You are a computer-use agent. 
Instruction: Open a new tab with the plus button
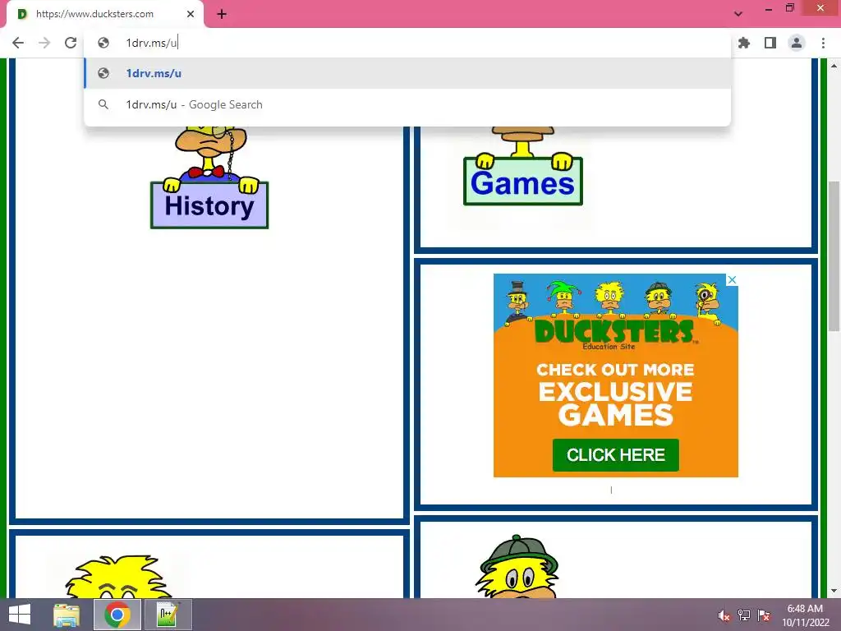(222, 14)
